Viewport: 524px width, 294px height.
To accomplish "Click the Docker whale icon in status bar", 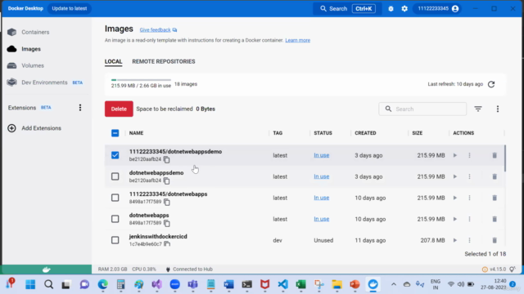I will [x=47, y=269].
